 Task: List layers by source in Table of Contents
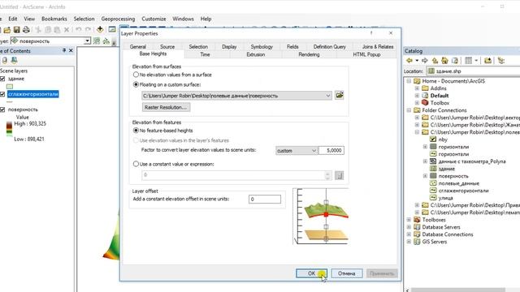[5, 60]
